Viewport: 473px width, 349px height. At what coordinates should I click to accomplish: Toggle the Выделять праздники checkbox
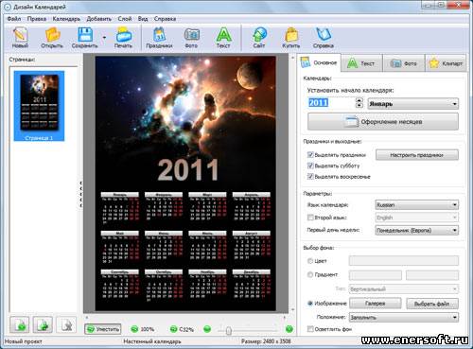[x=310, y=155]
